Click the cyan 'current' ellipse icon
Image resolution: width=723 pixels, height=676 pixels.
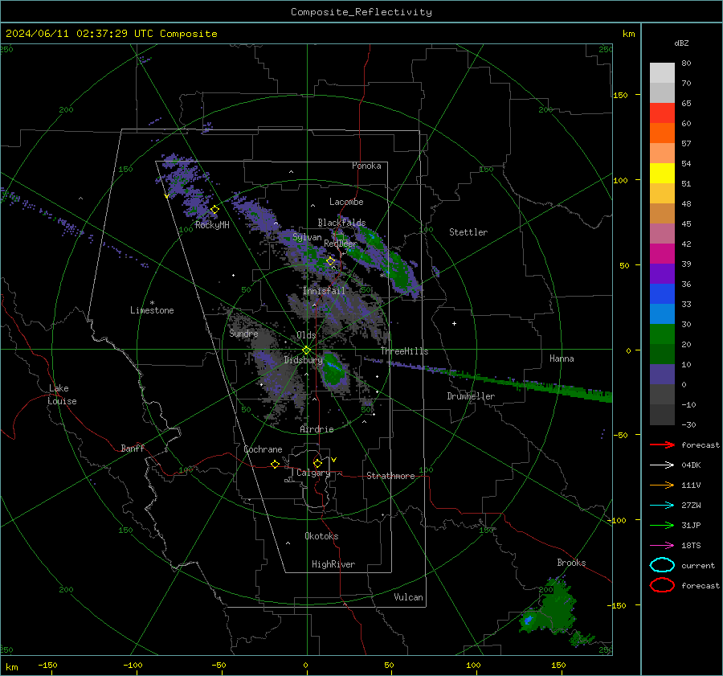point(662,565)
